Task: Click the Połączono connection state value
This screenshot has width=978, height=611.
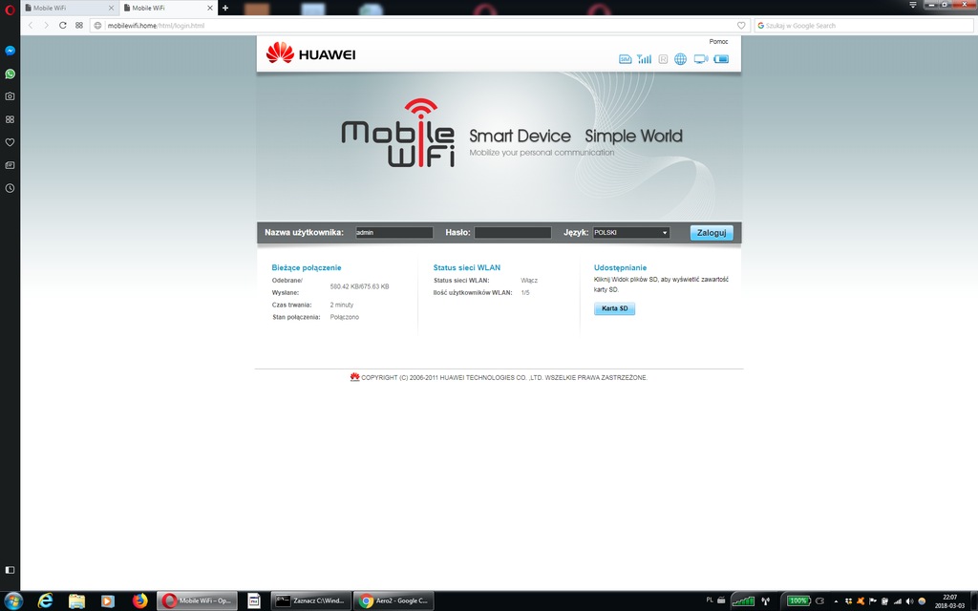Action: 344,317
